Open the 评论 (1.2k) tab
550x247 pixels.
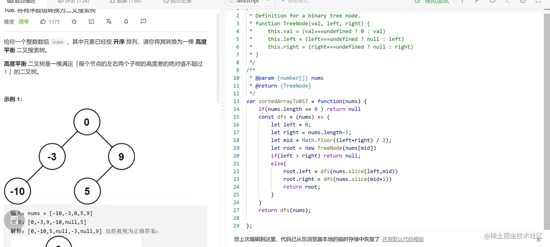(x=73, y=1)
